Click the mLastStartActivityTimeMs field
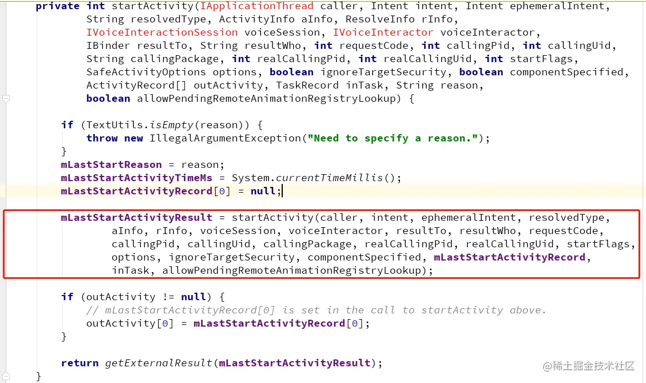The height and width of the screenshot is (383, 646). [136, 178]
